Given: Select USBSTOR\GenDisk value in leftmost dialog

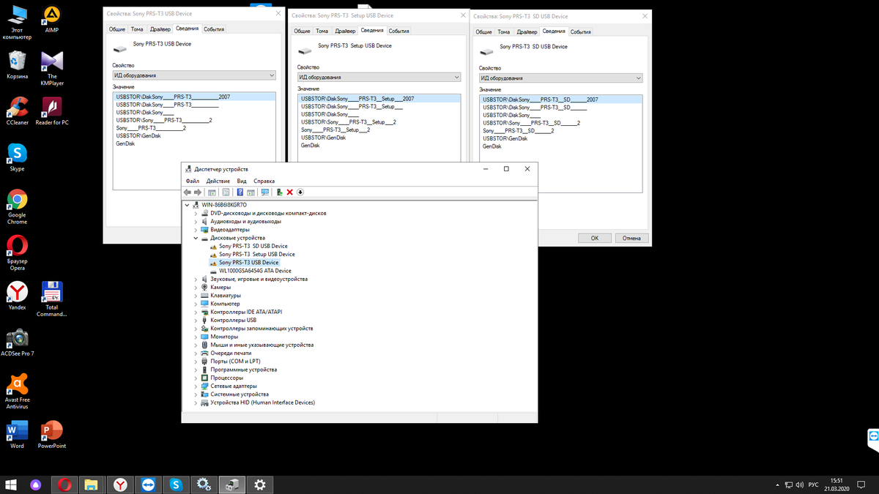Looking at the screenshot, I should [x=138, y=136].
